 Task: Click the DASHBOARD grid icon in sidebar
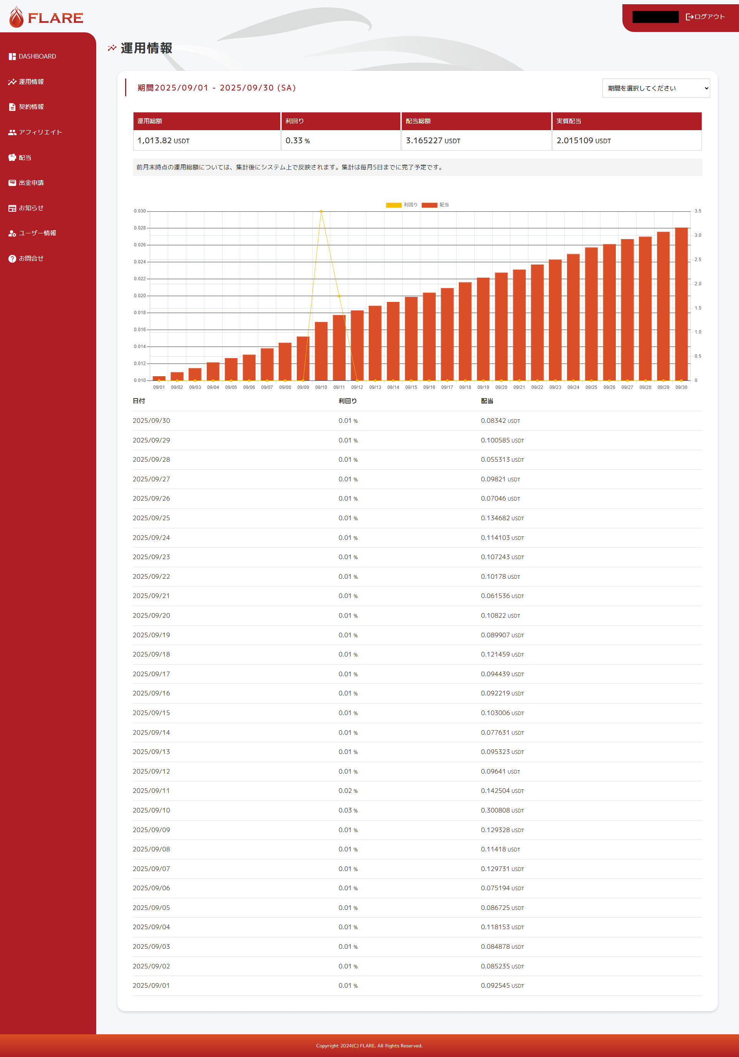pos(12,56)
